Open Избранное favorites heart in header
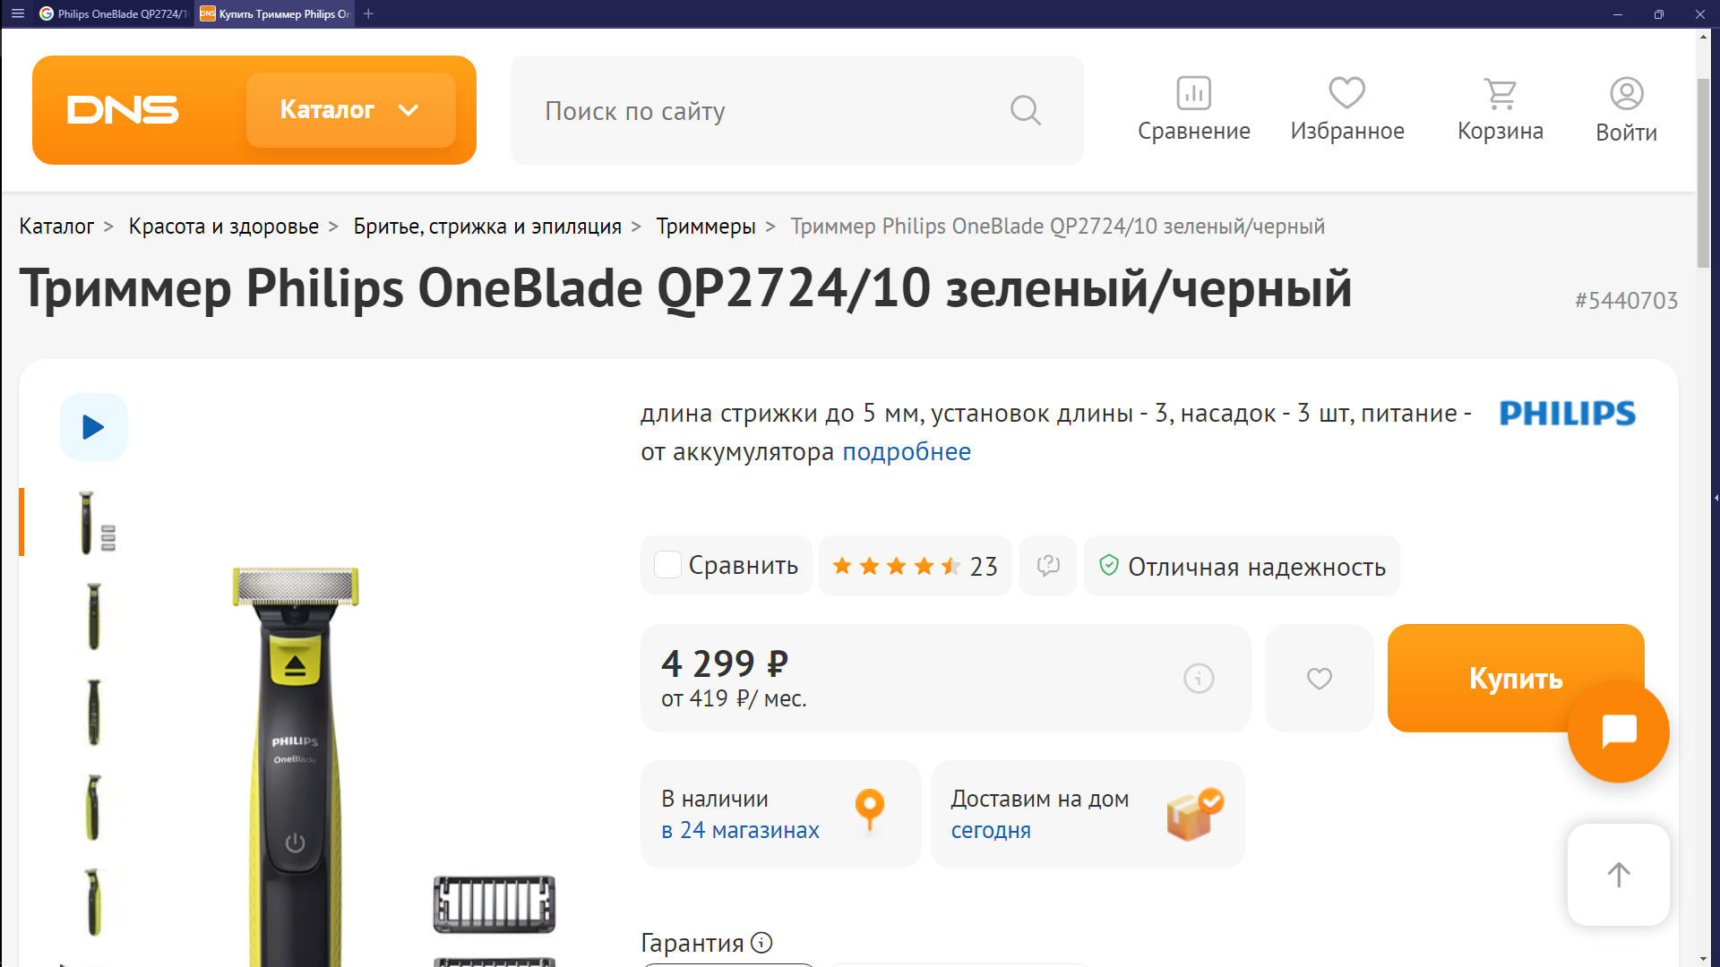This screenshot has height=967, width=1720. 1346,93
